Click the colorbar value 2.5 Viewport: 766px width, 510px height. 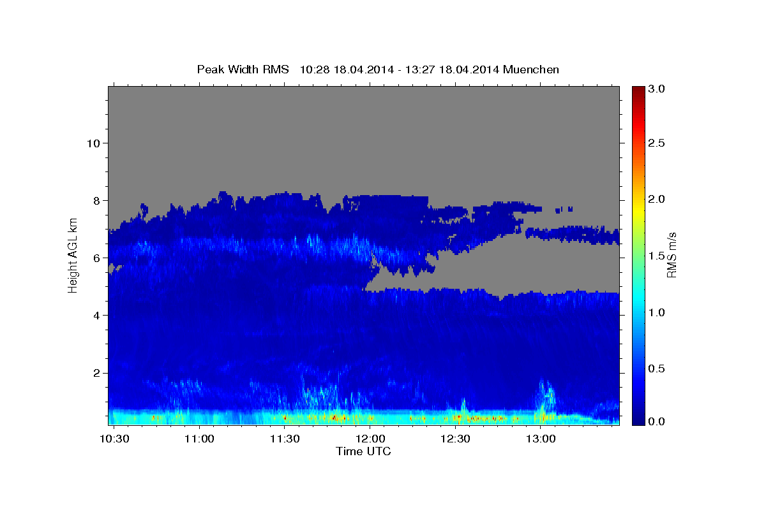[x=656, y=143]
